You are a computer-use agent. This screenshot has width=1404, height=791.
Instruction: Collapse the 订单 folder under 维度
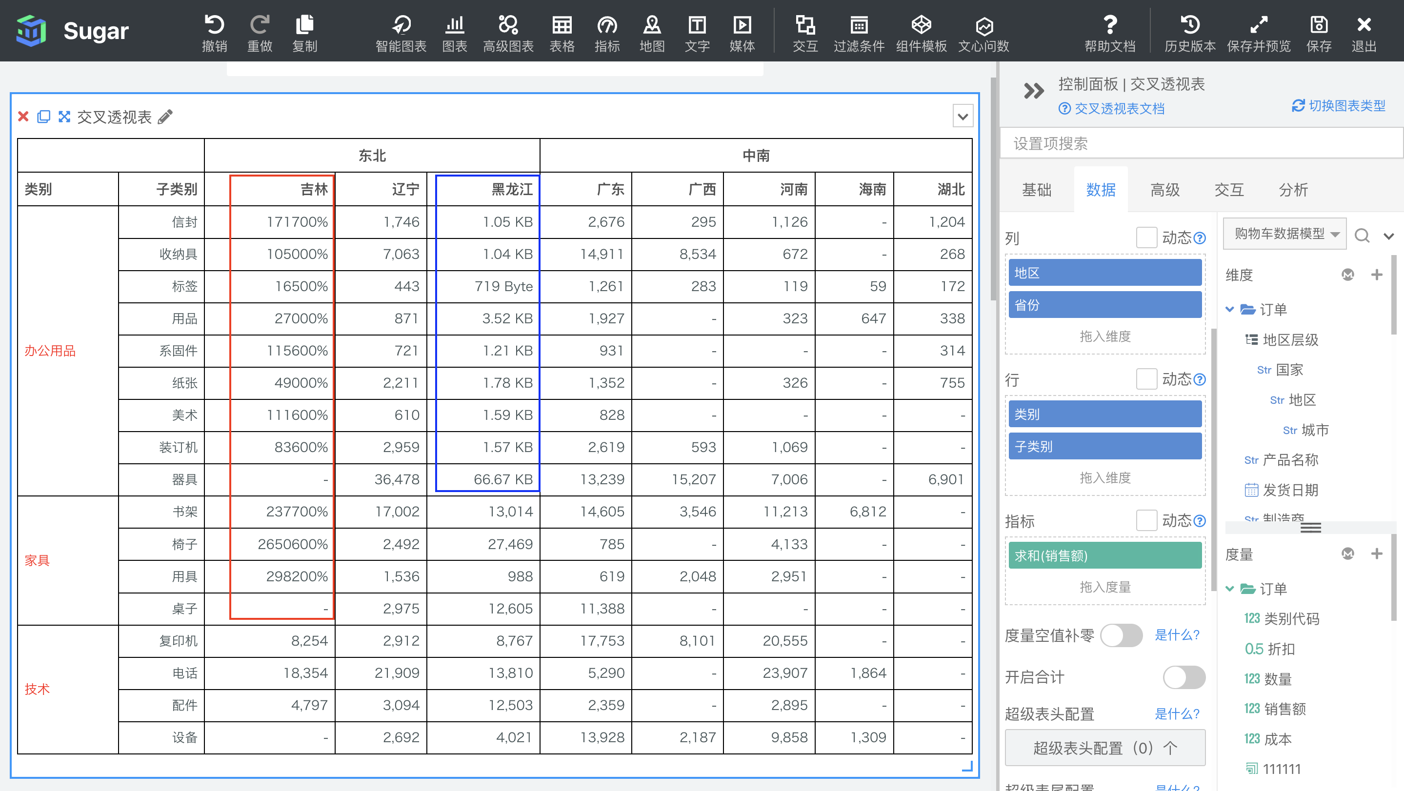1229,309
